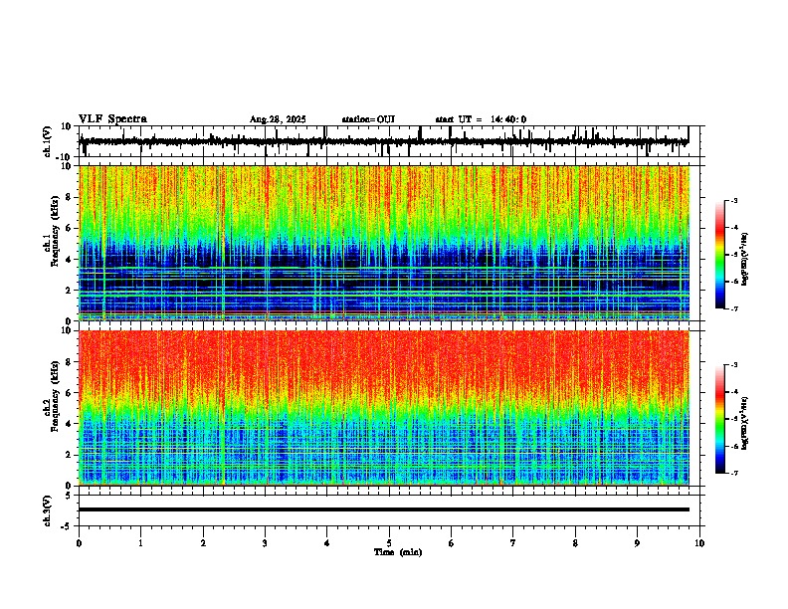788x609 pixels.
Task: Click the ch.2 spectrogram plot
Action: pos(383,408)
